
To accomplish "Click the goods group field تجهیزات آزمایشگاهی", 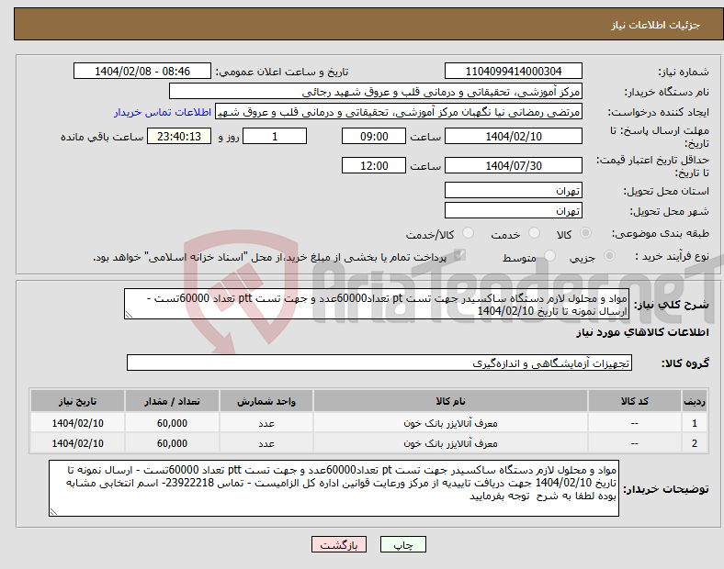I will point(379,363).
